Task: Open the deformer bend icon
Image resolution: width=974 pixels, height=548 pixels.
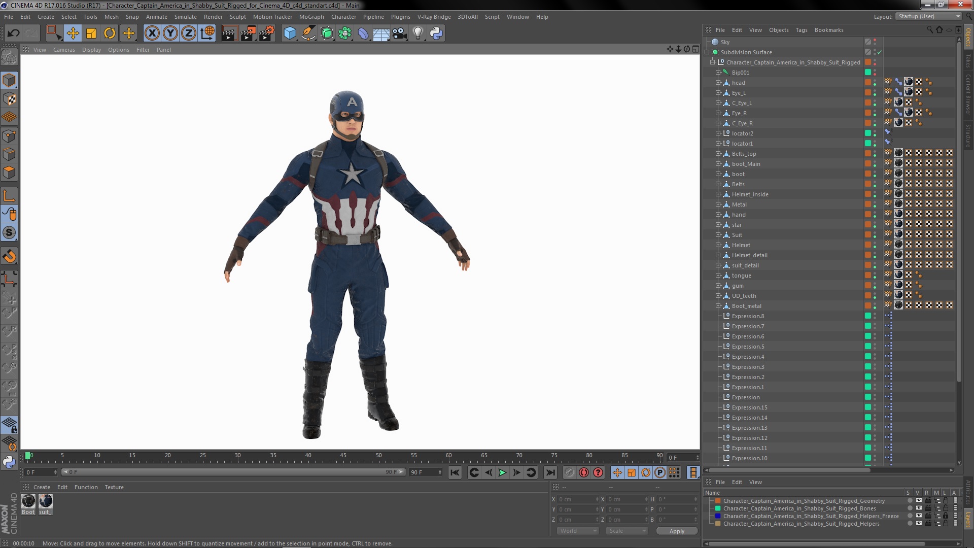Action: [x=363, y=33]
